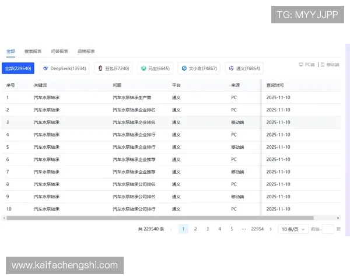Filter results by 文小言(74867)

point(199,68)
